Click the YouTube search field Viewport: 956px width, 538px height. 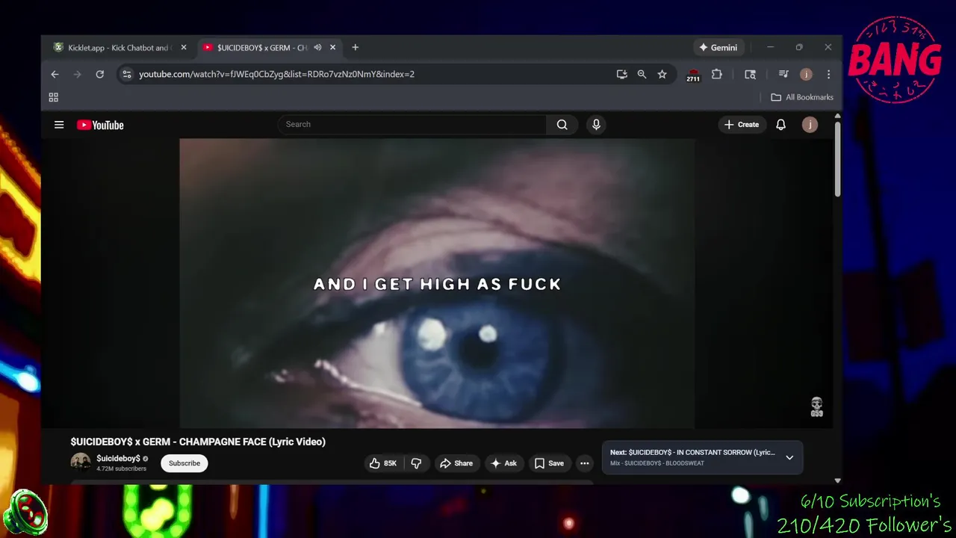412,124
